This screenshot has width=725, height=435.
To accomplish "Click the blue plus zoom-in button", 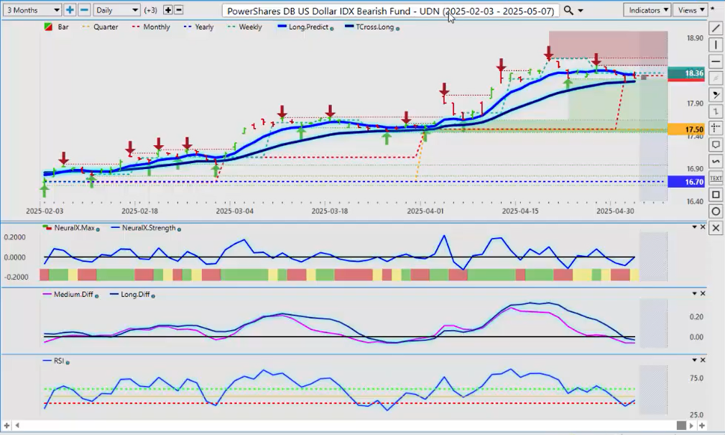I will point(70,10).
